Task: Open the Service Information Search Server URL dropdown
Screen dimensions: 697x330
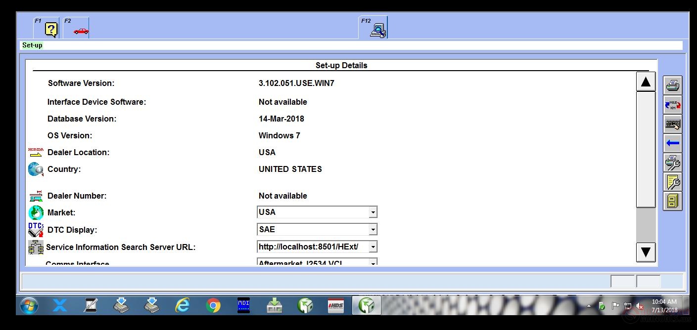Action: coord(372,246)
